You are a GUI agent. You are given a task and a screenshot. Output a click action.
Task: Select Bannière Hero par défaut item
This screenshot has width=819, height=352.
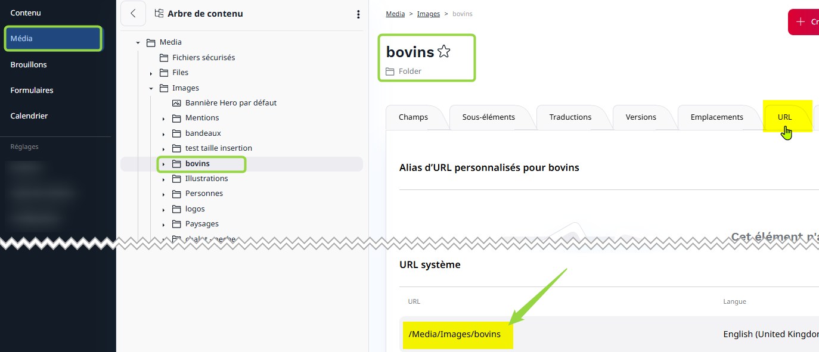[x=231, y=103]
